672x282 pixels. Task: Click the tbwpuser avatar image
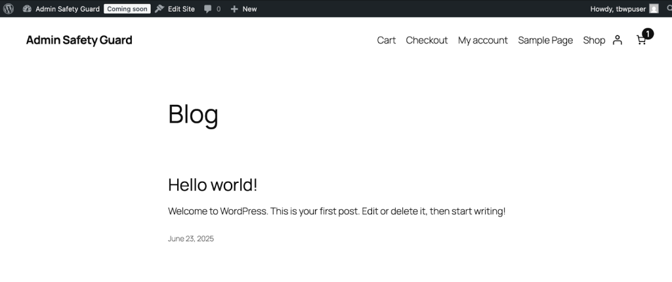(654, 9)
